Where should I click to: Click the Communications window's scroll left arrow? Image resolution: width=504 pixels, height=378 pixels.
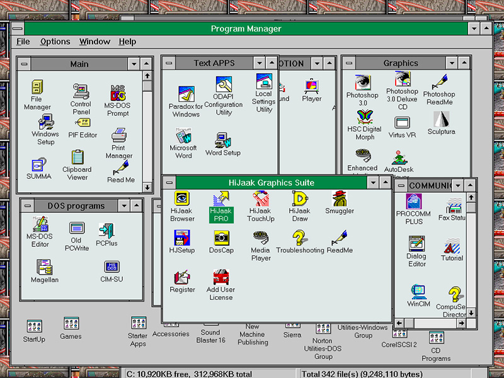pos(399,323)
